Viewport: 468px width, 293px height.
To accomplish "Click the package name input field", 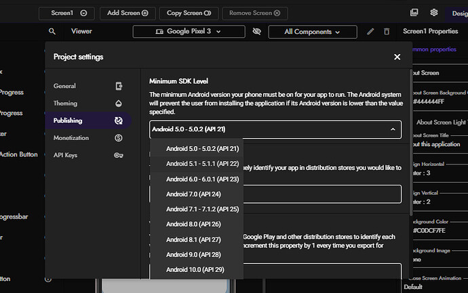I will coord(322,194).
